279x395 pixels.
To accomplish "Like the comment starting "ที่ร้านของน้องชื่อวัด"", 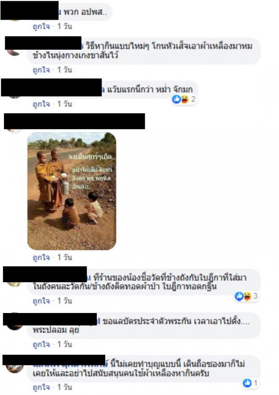I will (x=41, y=300).
